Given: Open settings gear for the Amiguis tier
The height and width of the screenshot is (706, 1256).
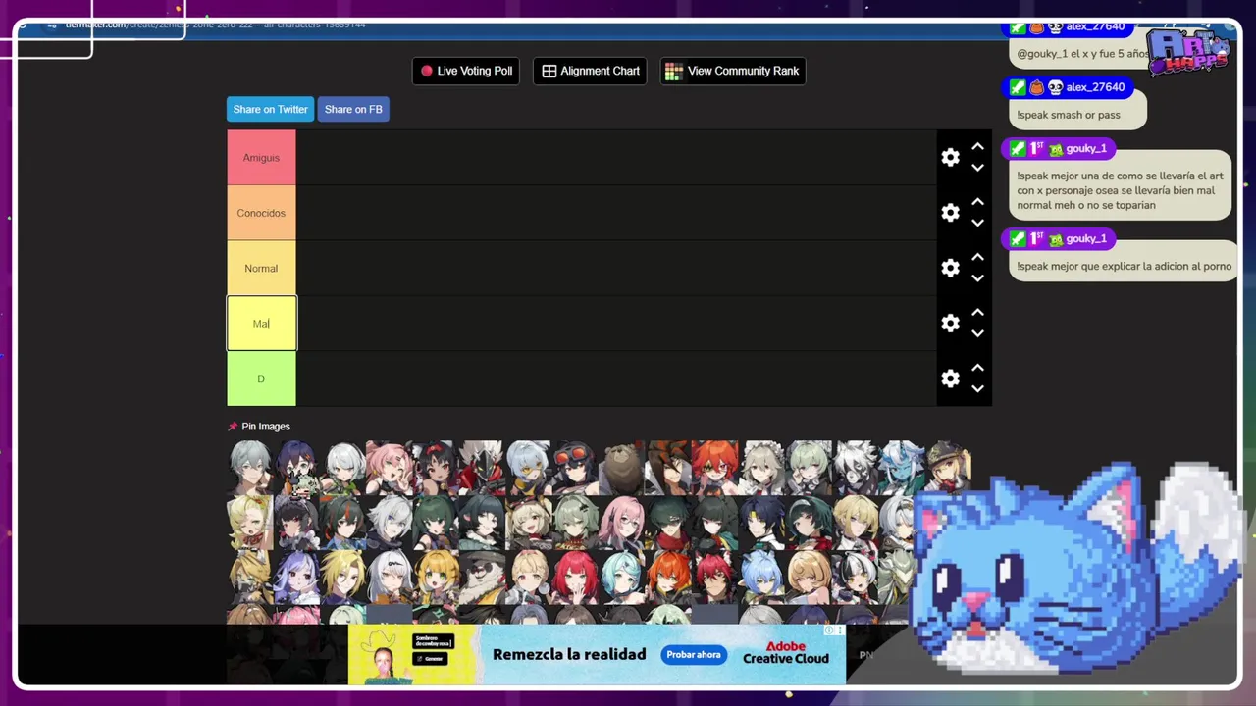Looking at the screenshot, I should tap(950, 157).
